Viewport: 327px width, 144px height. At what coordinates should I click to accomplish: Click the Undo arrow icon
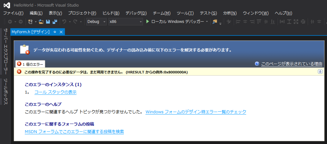(64, 21)
